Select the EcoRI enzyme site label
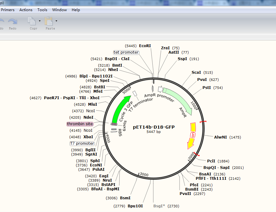This screenshot has height=212, width=276. click(145, 46)
